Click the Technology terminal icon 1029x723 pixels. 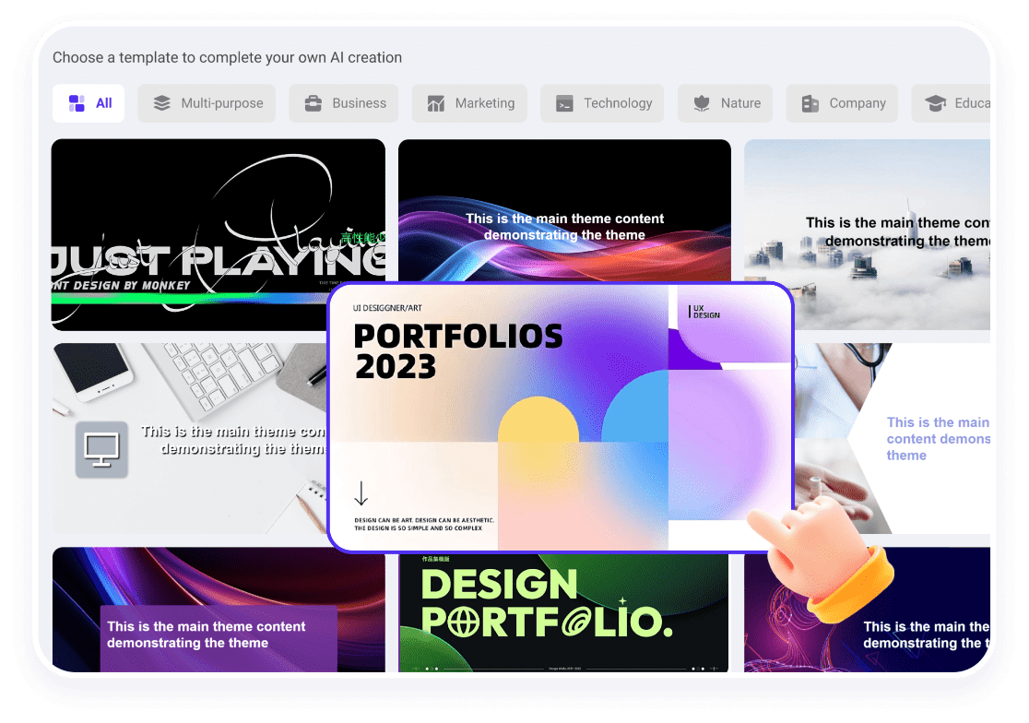564,103
